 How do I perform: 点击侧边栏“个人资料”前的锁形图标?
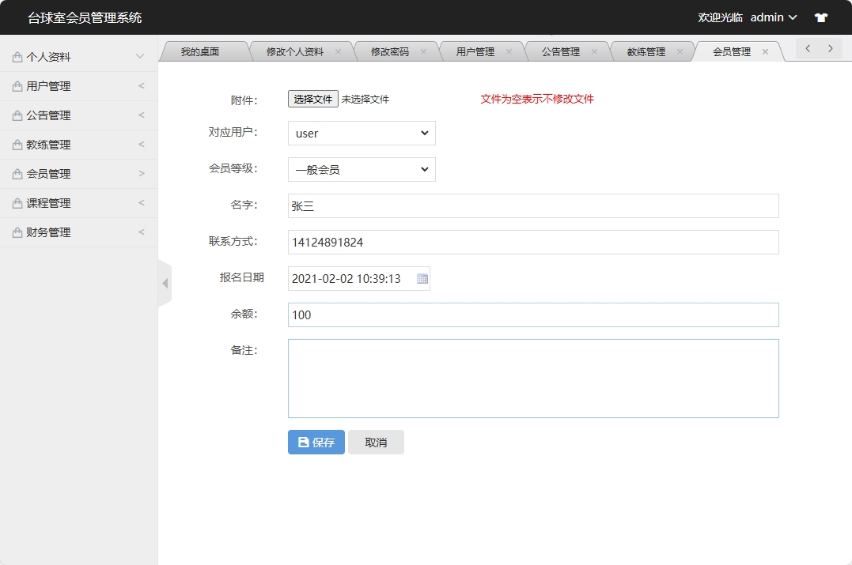[16, 55]
